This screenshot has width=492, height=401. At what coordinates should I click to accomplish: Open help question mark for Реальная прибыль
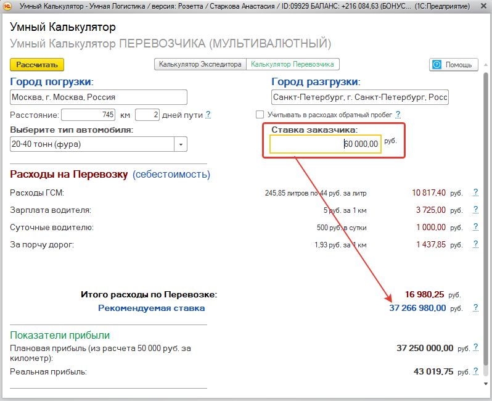tap(476, 371)
